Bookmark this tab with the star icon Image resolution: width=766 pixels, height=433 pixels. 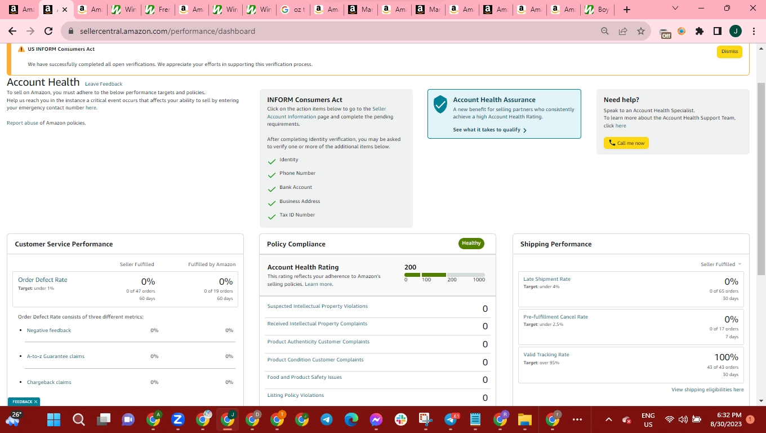point(641,32)
